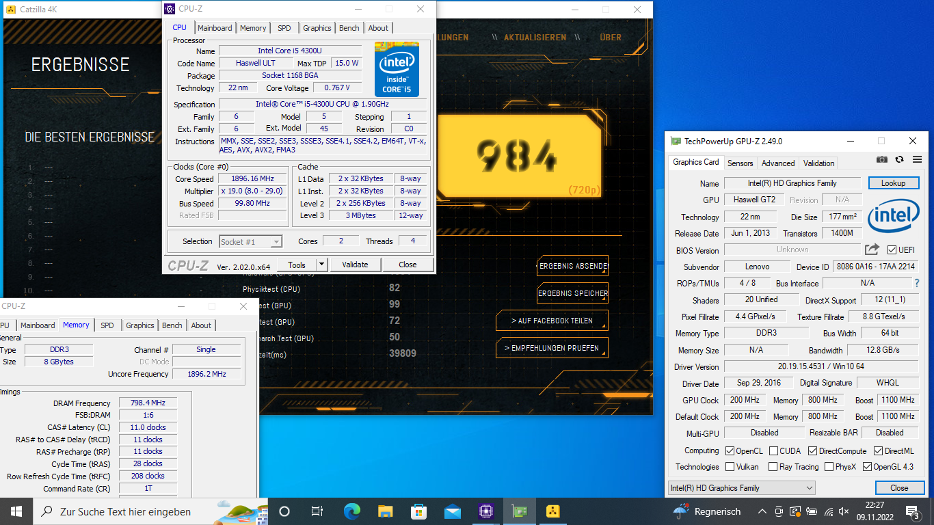Switch to the Advanced tab in GPU-Z
Viewport: 934px width, 525px height.
[x=778, y=163]
